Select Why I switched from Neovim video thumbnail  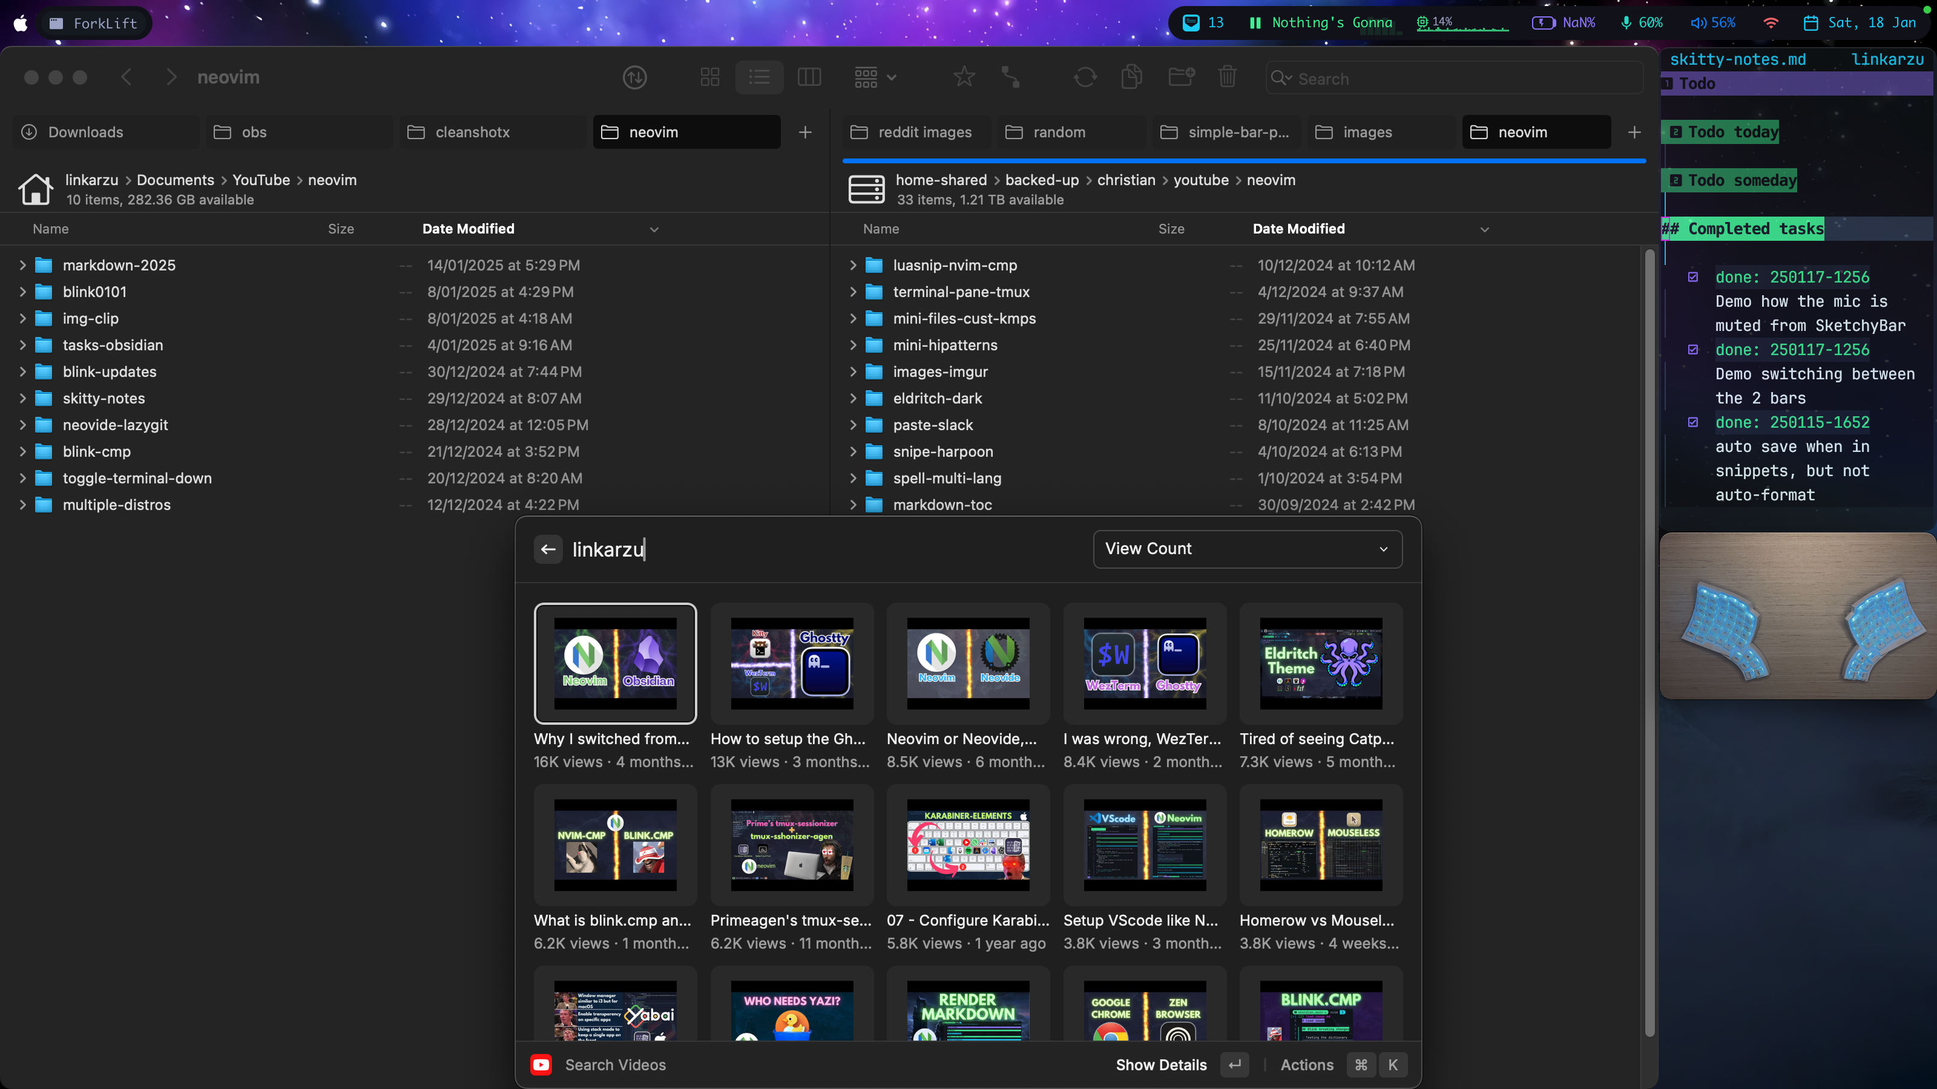(615, 664)
